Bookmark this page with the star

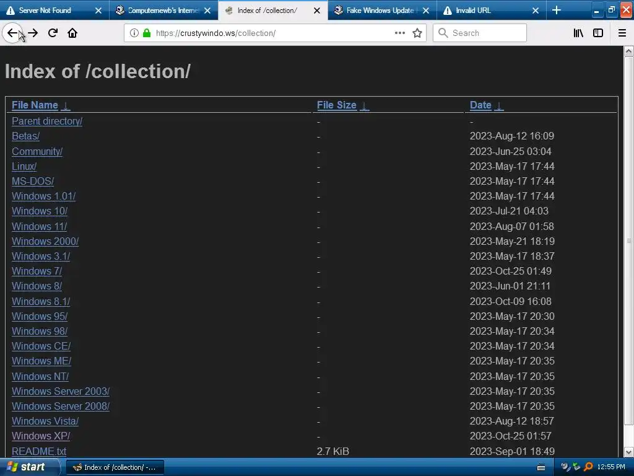(417, 33)
